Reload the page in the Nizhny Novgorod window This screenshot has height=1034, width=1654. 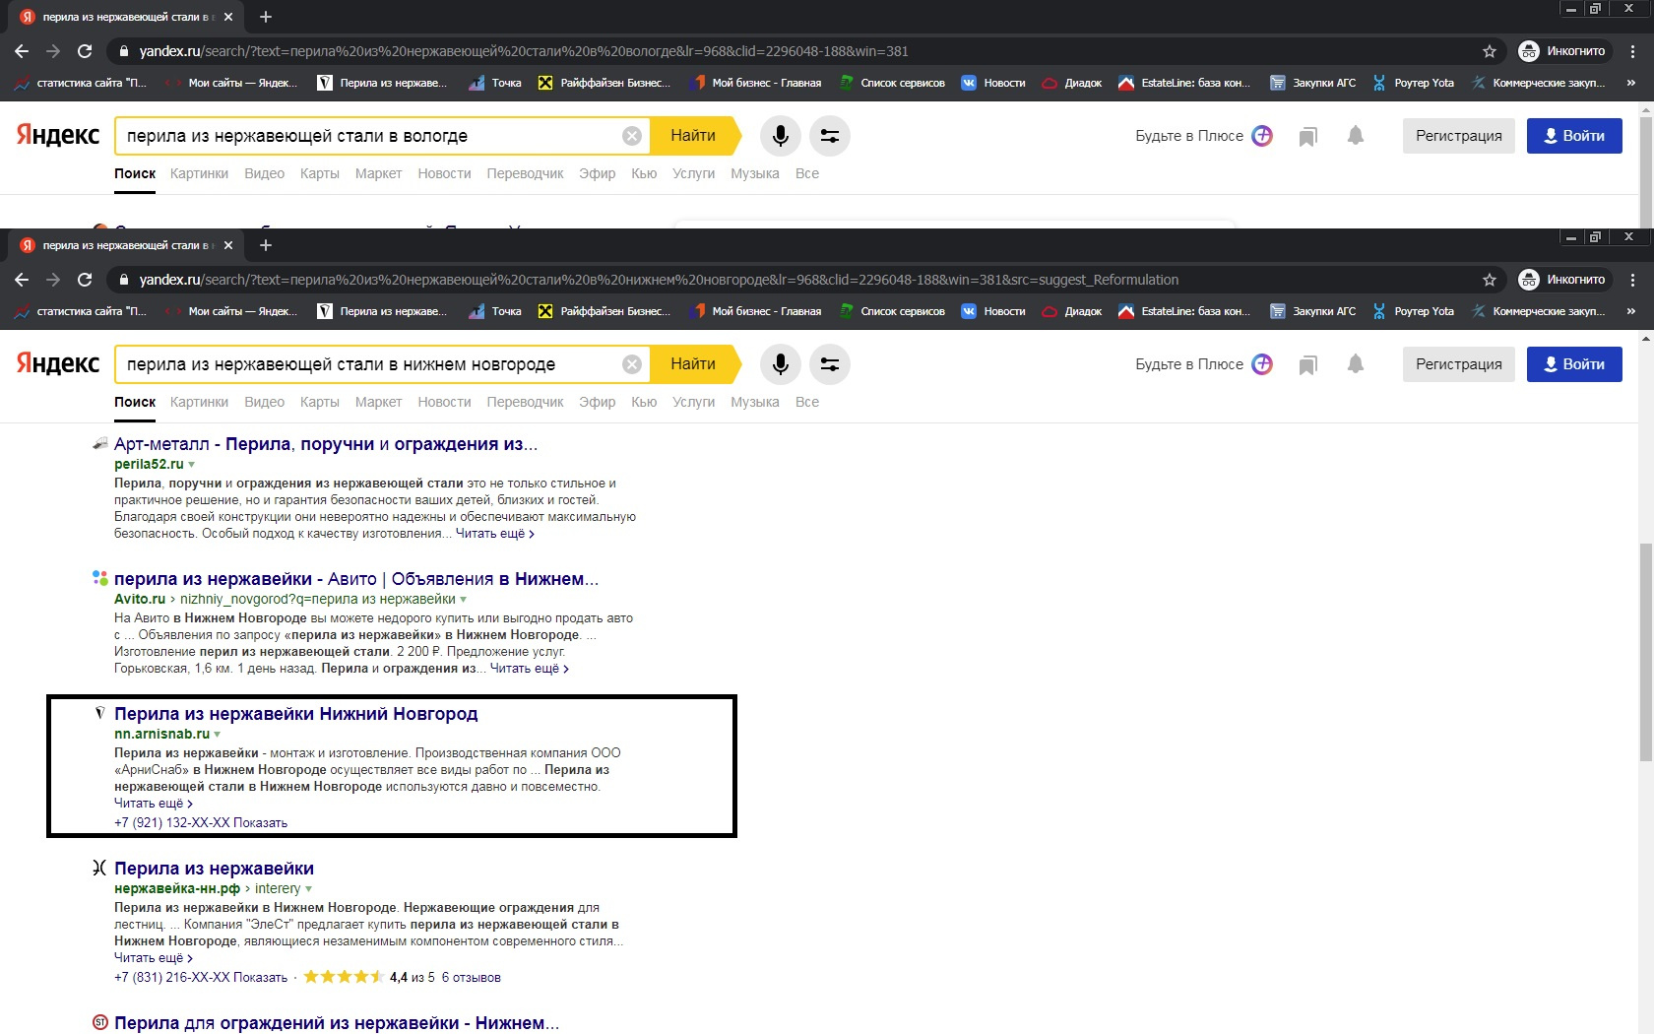[x=85, y=280]
